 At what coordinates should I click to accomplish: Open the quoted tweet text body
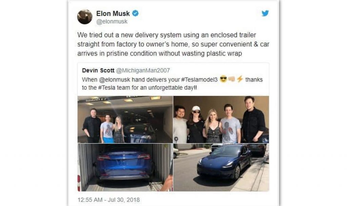[x=172, y=84]
